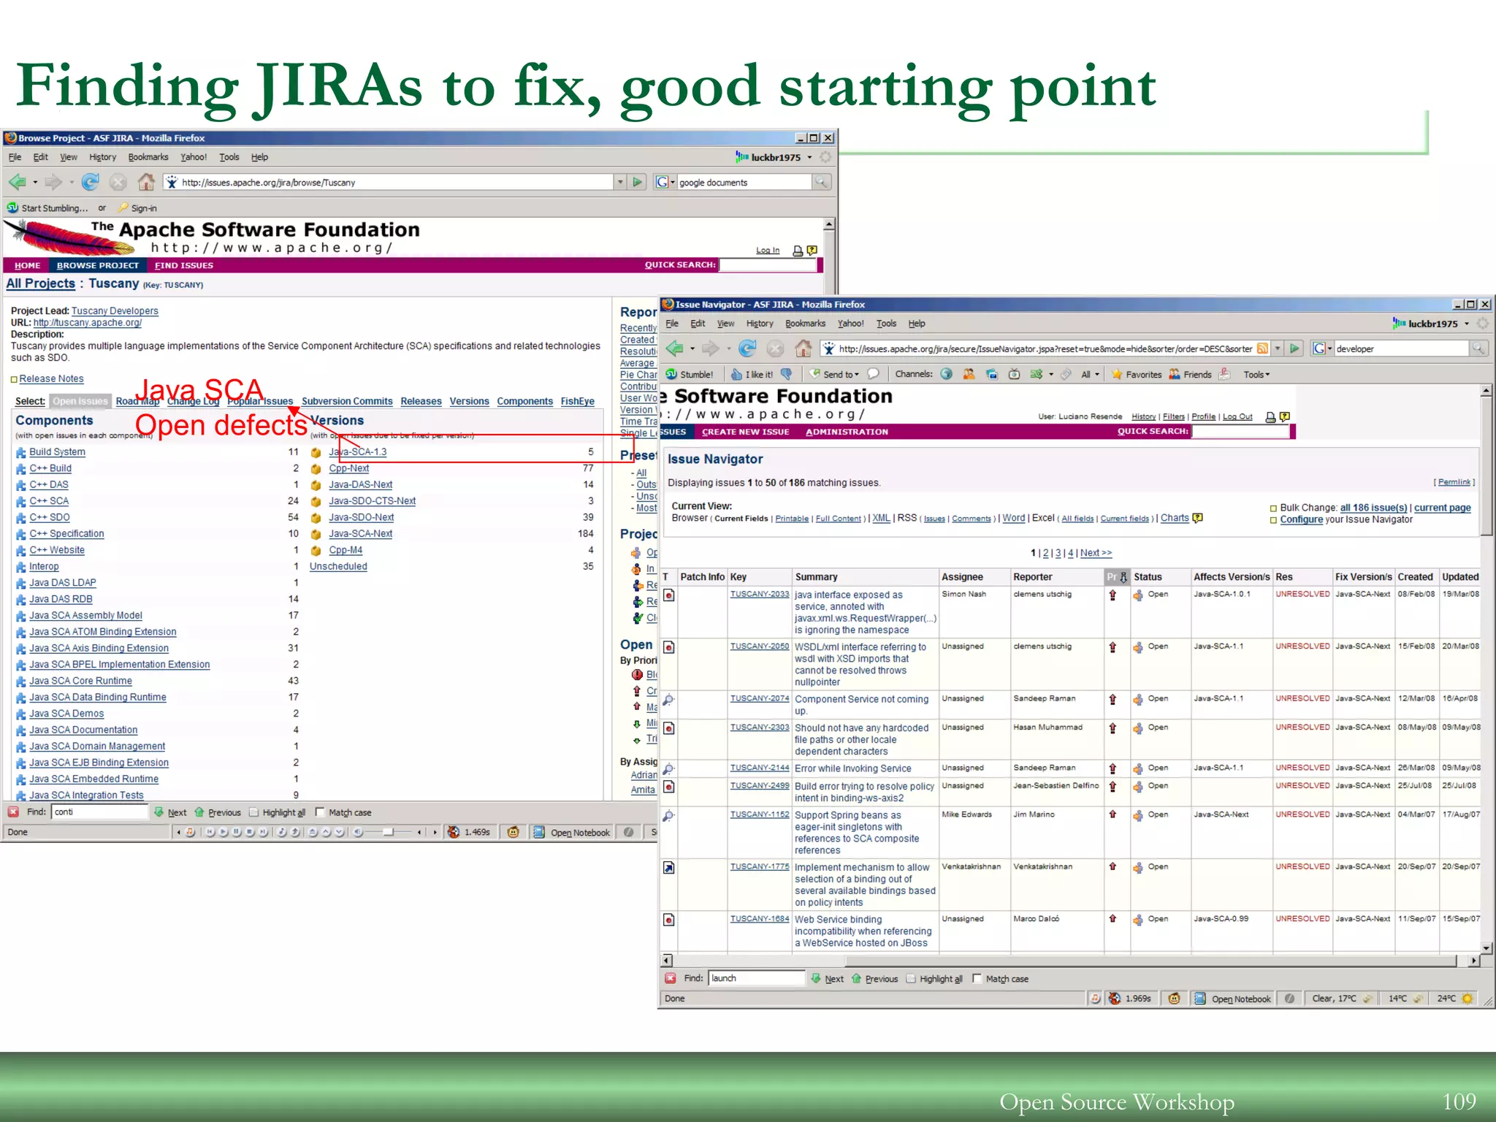1496x1122 pixels.
Task: Open URL history dropdown in Issue Navigator window
Action: pos(1278,348)
